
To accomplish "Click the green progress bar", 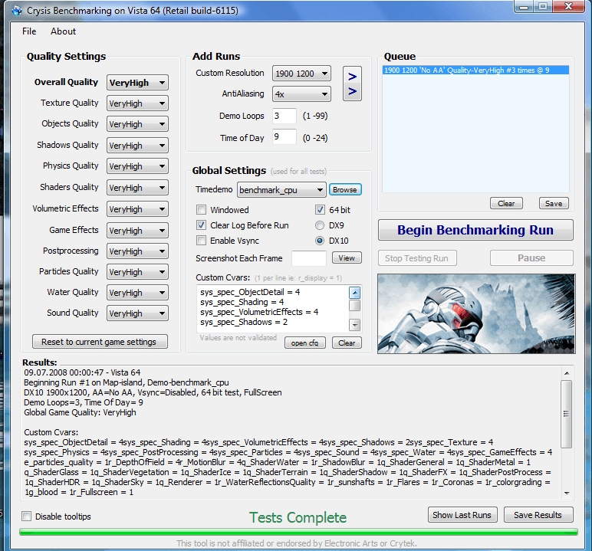I will point(298,532).
